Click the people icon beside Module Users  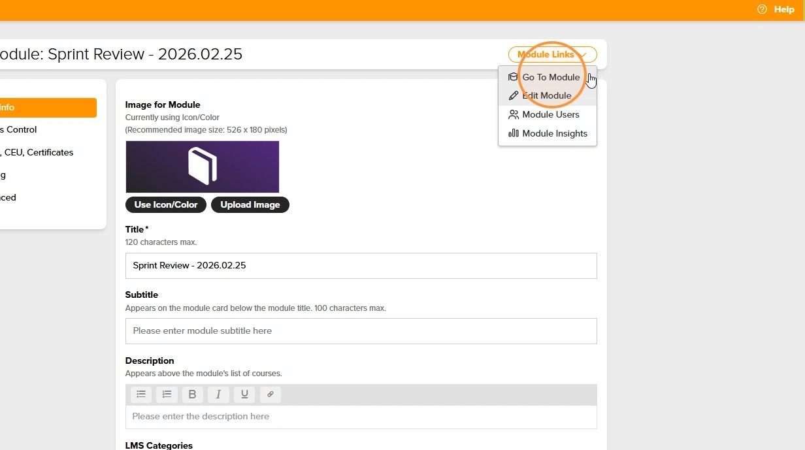pyautogui.click(x=513, y=115)
